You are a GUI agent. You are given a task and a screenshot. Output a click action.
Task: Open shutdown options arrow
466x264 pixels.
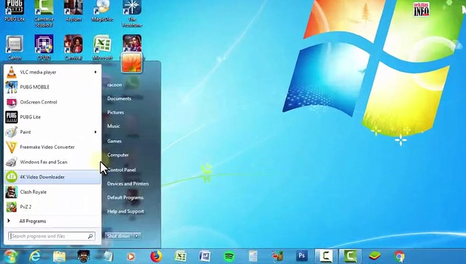137,236
